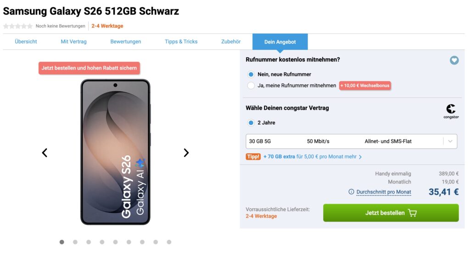
Task: Open the Tipps & Tricks tab
Action: coord(181,42)
